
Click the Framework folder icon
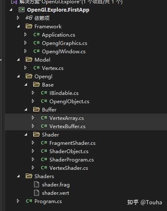(x=29, y=26)
